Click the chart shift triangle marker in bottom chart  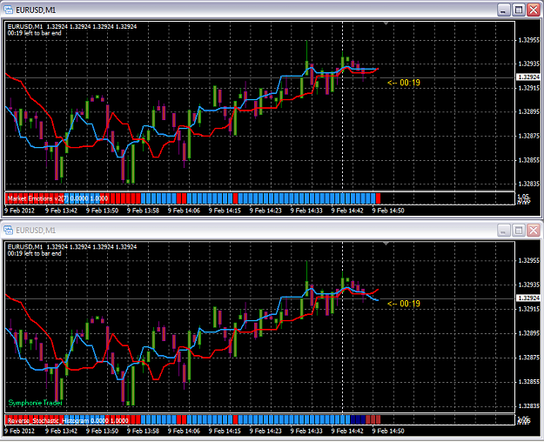click(386, 244)
